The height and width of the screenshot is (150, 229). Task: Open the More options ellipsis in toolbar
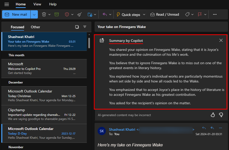215,14
